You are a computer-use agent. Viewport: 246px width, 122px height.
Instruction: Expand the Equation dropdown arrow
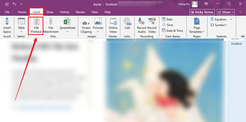[x=231, y=19]
